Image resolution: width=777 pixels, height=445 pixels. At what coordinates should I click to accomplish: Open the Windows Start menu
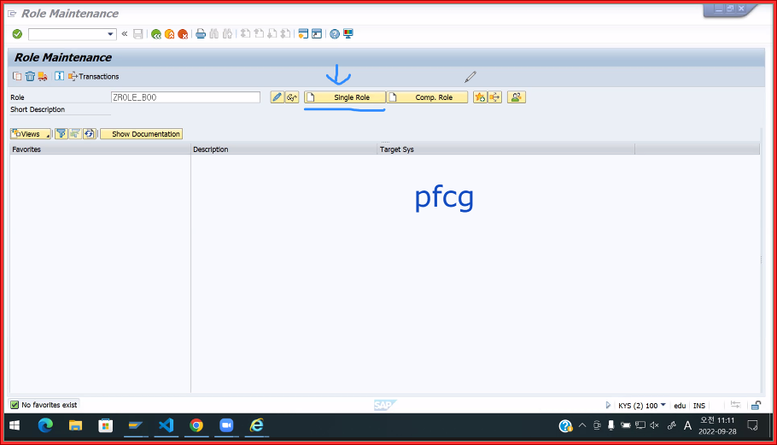pyautogui.click(x=15, y=425)
